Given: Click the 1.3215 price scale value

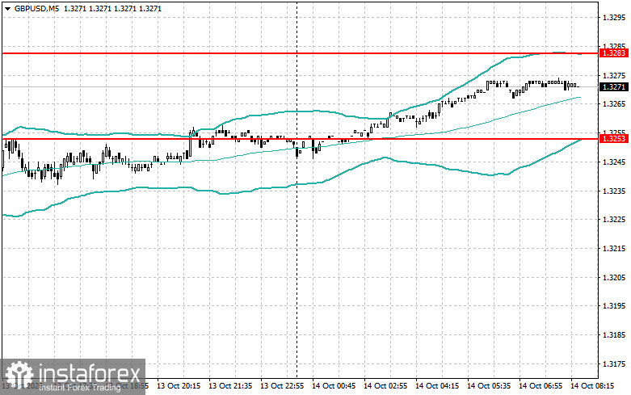Looking at the screenshot, I should (x=614, y=248).
